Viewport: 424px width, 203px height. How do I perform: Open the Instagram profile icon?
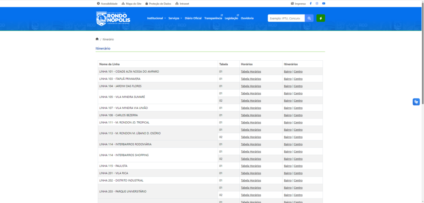(x=317, y=3)
